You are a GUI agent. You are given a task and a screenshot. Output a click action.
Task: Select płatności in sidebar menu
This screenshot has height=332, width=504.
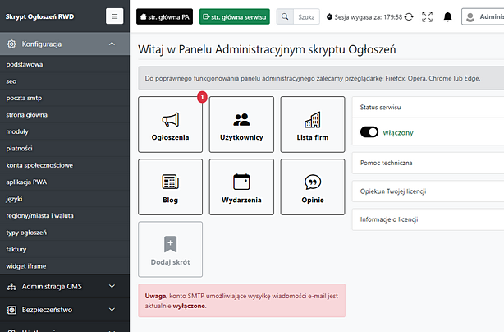tap(19, 148)
